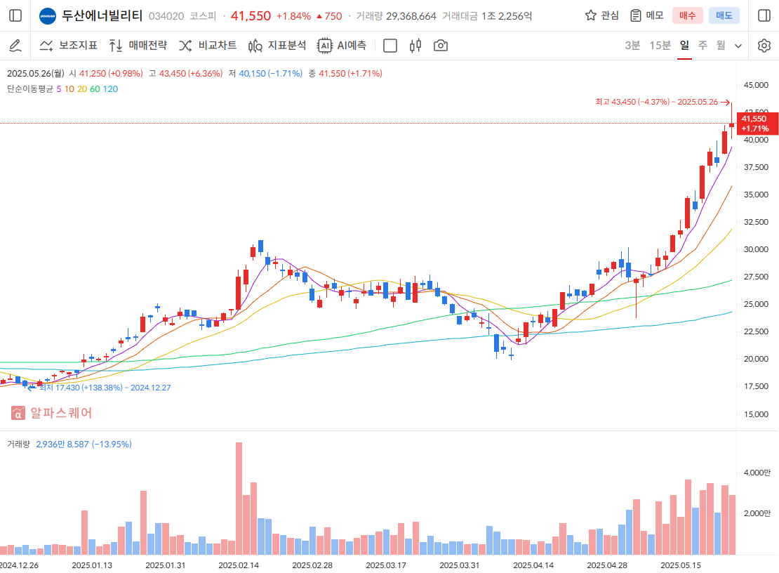Click the 60-day moving average label
The image size is (779, 573).
coord(95,89)
